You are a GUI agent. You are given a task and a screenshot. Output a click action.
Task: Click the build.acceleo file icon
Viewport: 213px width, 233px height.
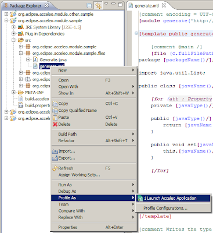(x=21, y=98)
